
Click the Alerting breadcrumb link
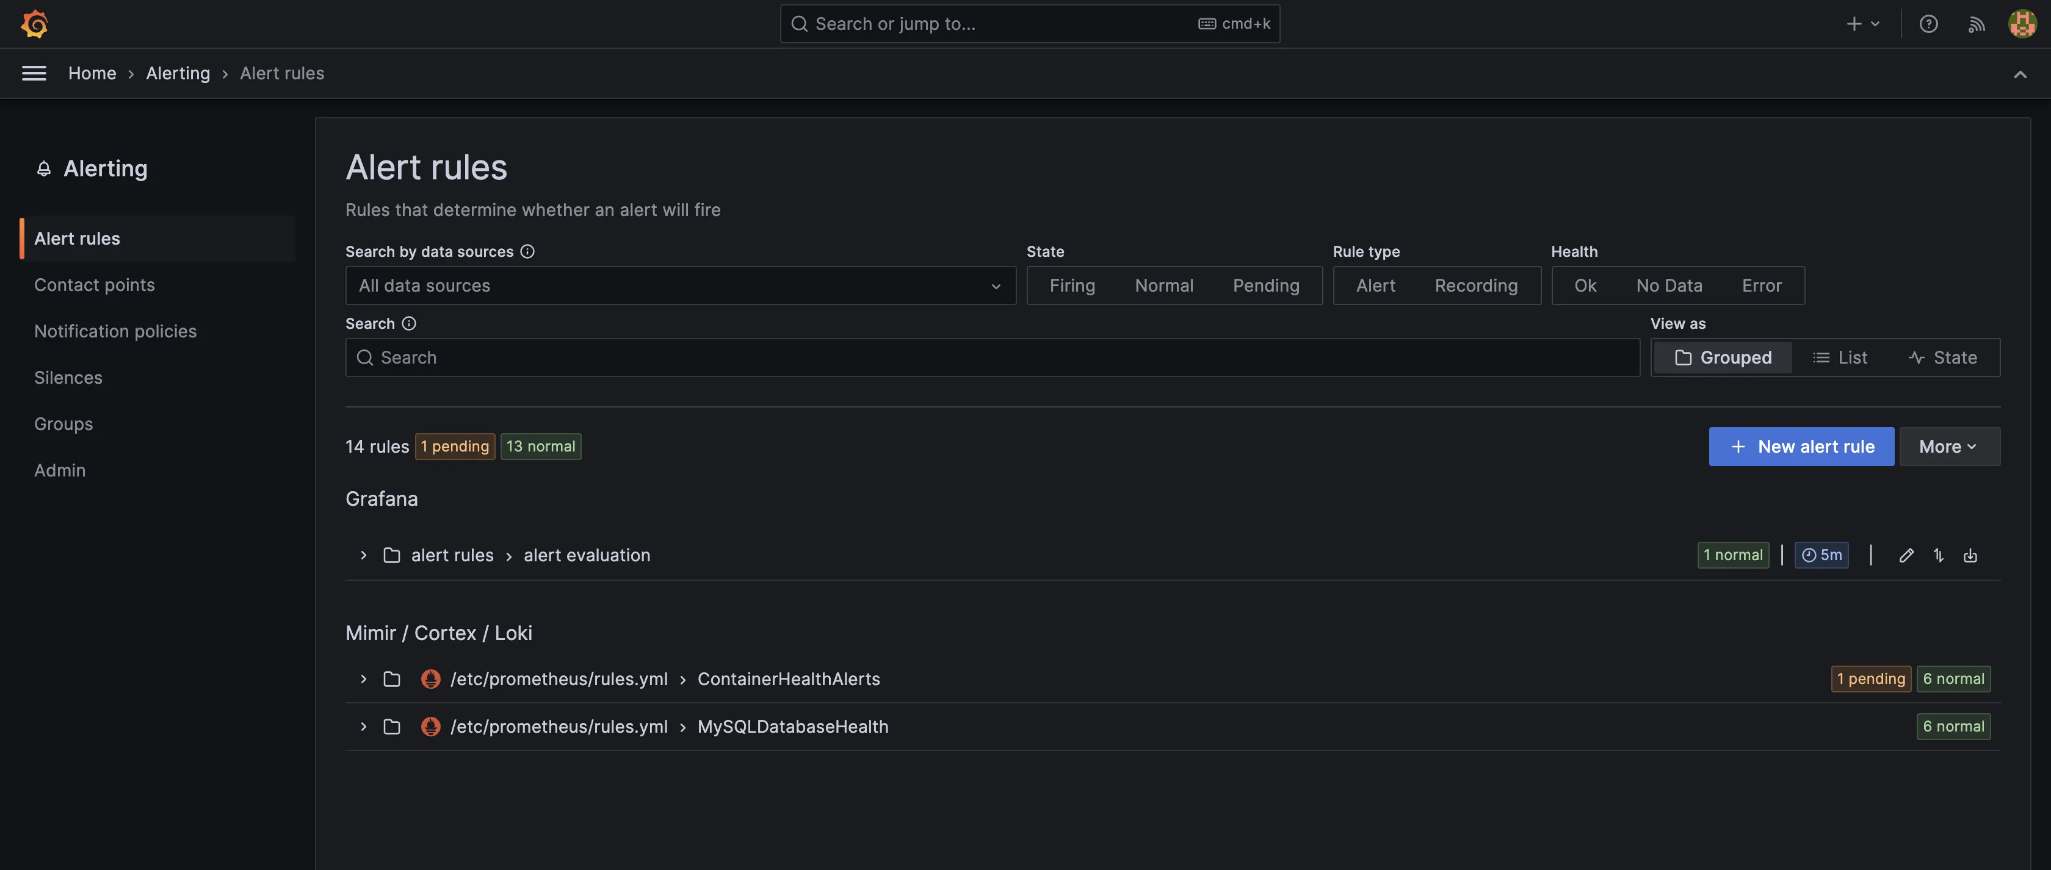click(x=178, y=73)
